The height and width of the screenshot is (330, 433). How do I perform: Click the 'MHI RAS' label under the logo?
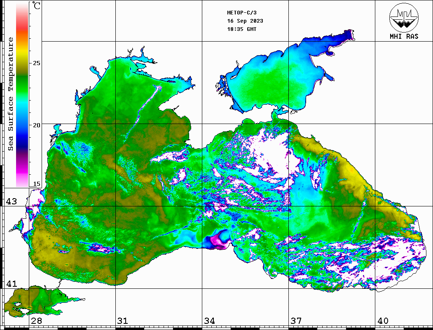point(404,36)
